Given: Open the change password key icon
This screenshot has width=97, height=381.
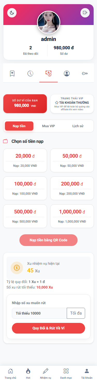Looking at the screenshot, I should coord(85,73).
